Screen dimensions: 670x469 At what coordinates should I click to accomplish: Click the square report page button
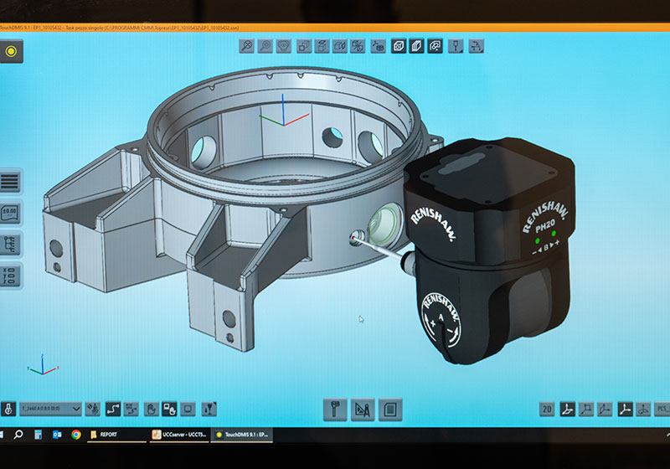point(390,410)
